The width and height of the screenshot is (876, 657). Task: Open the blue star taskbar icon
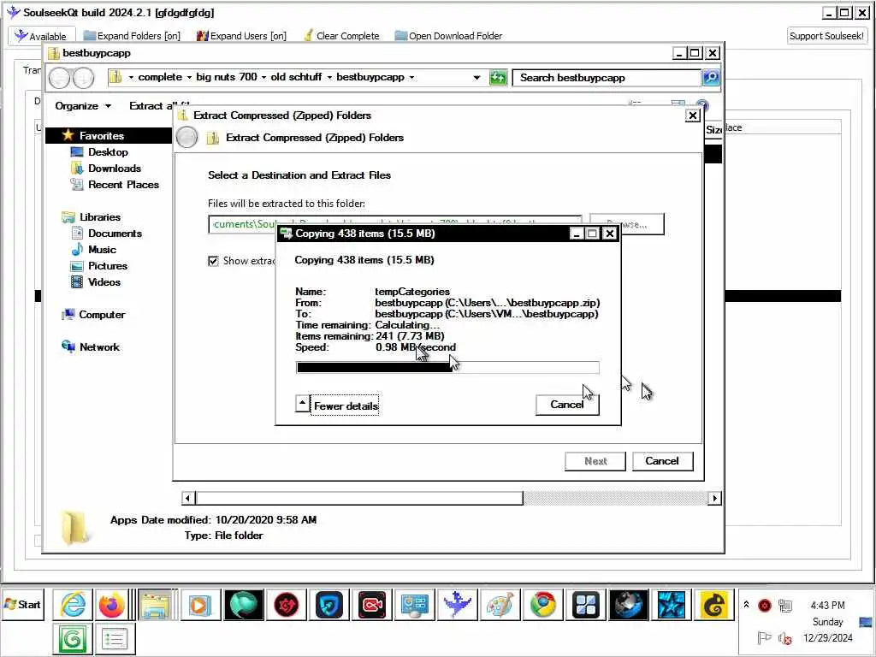pos(671,605)
